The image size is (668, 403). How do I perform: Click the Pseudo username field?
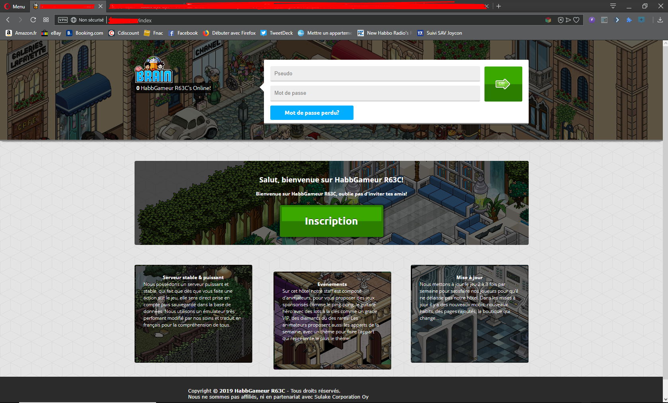[375, 74]
